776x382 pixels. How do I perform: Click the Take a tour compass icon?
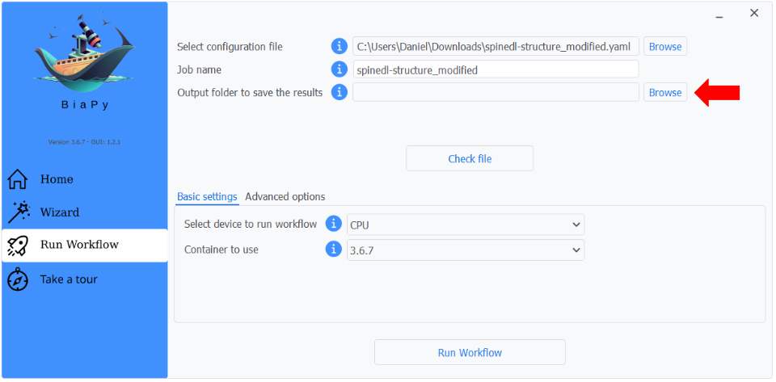point(18,279)
